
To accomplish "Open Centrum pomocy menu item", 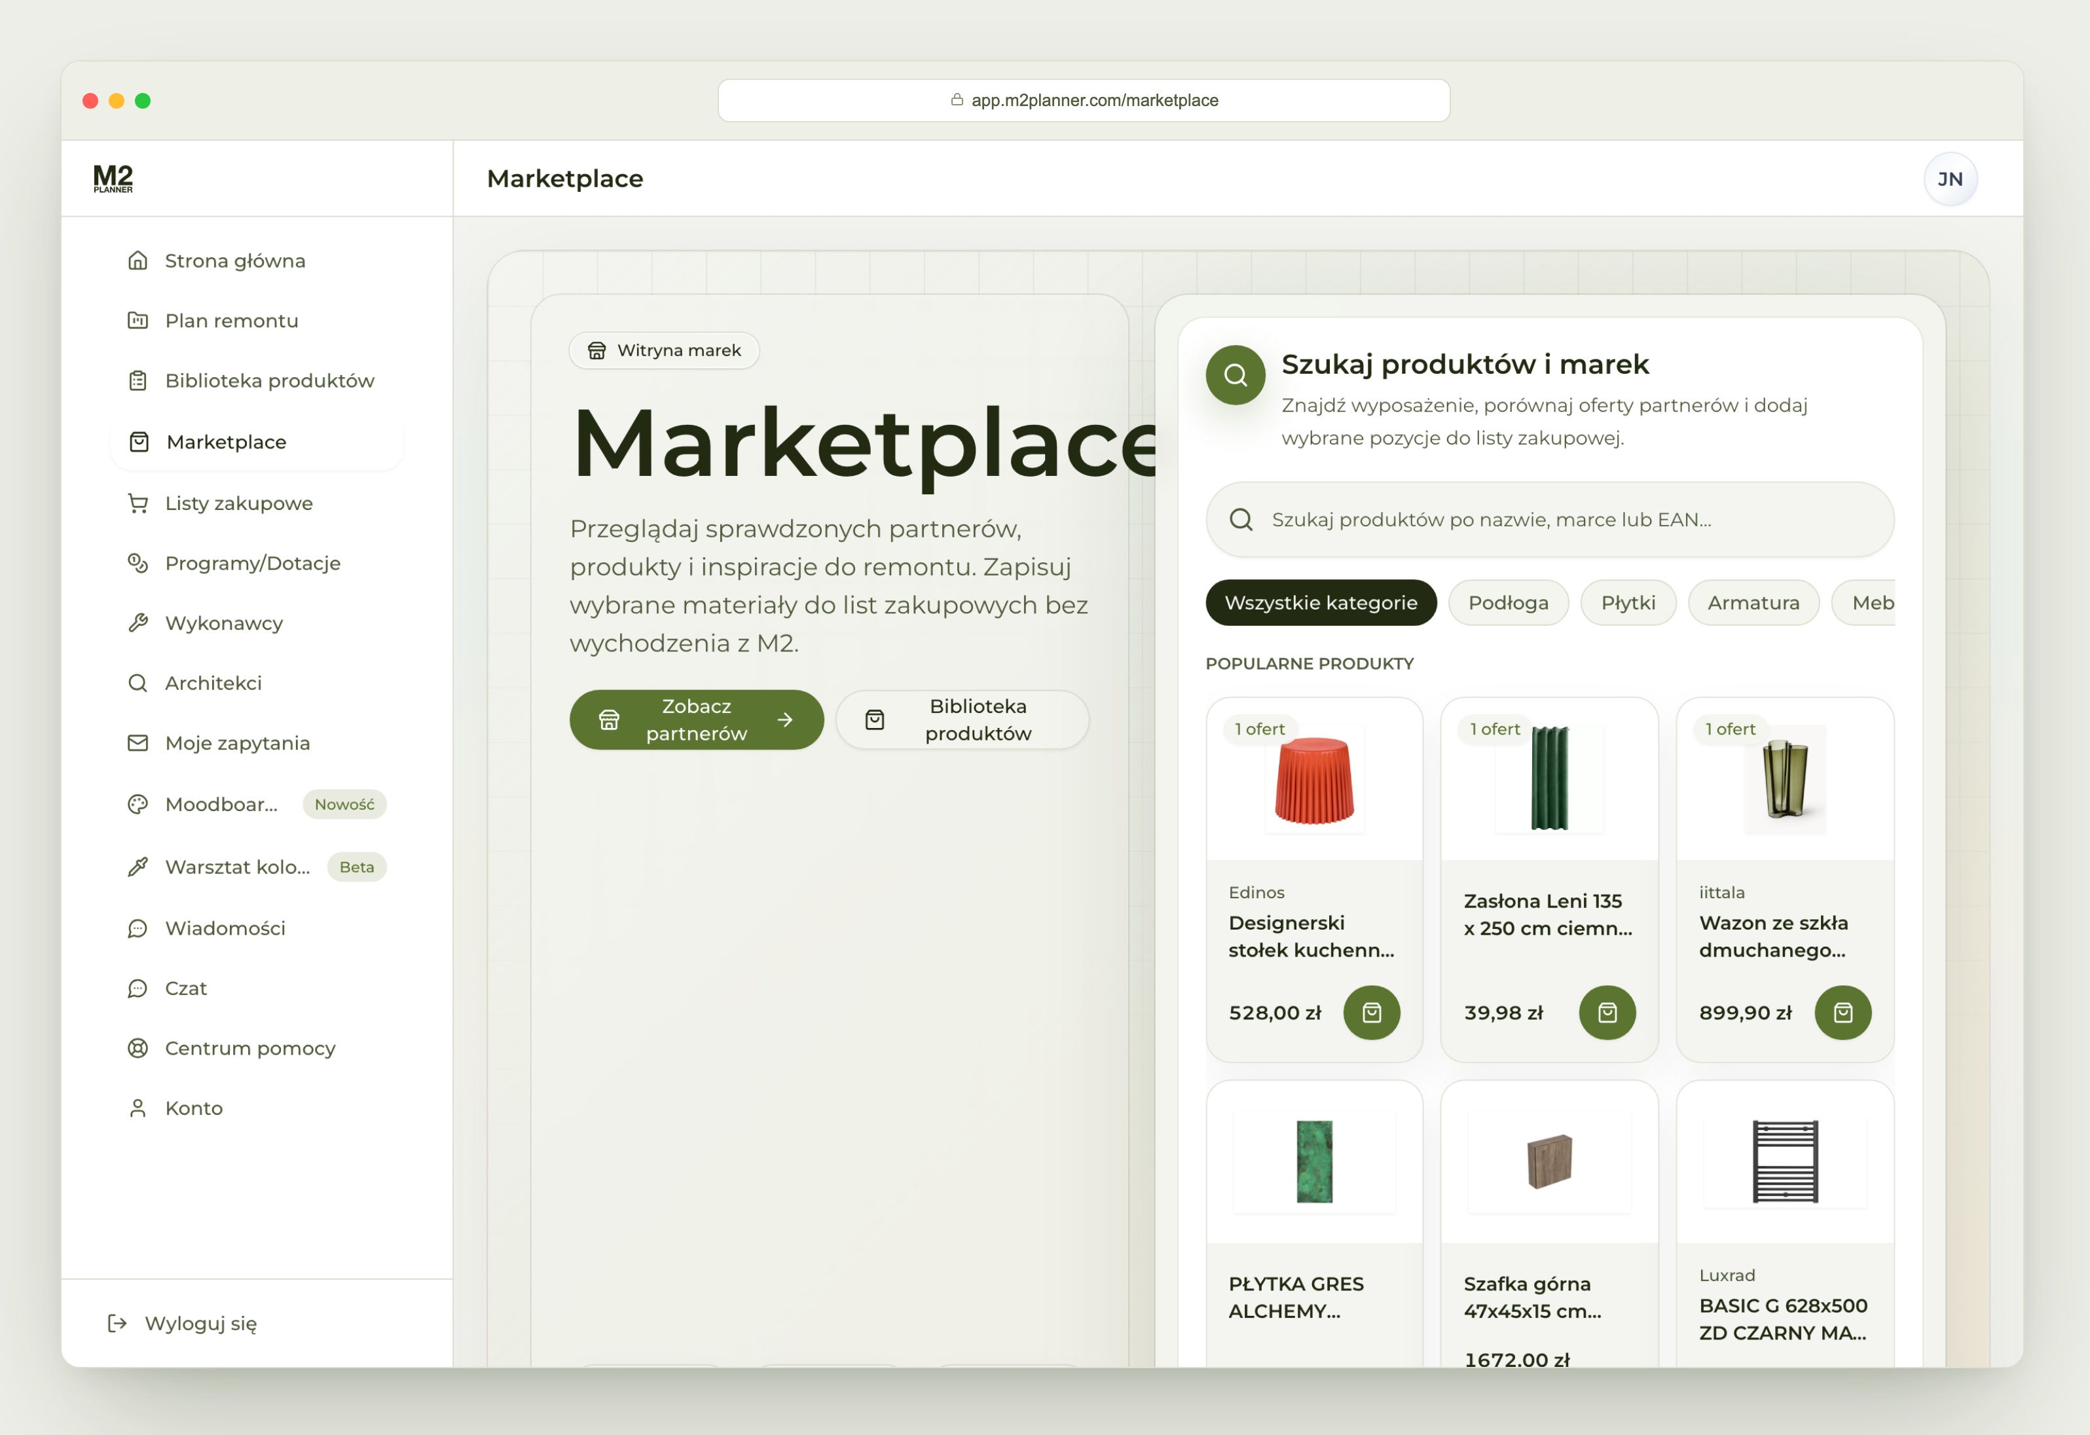I will coord(256,1048).
